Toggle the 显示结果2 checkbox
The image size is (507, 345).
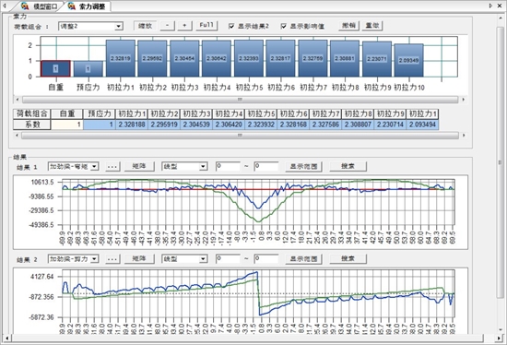pyautogui.click(x=231, y=26)
